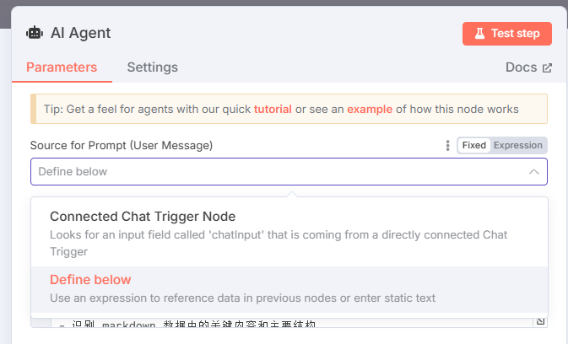Open the Parameters tab
Screen dimensions: 568x344
pos(62,67)
